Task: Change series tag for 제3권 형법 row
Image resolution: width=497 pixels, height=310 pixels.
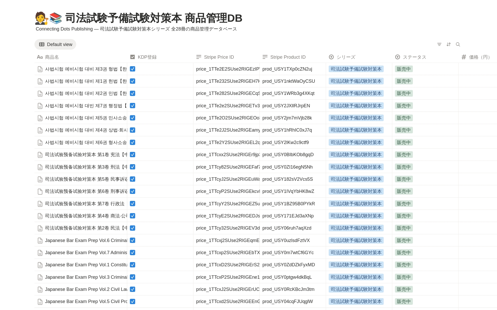Action: pyautogui.click(x=356, y=69)
